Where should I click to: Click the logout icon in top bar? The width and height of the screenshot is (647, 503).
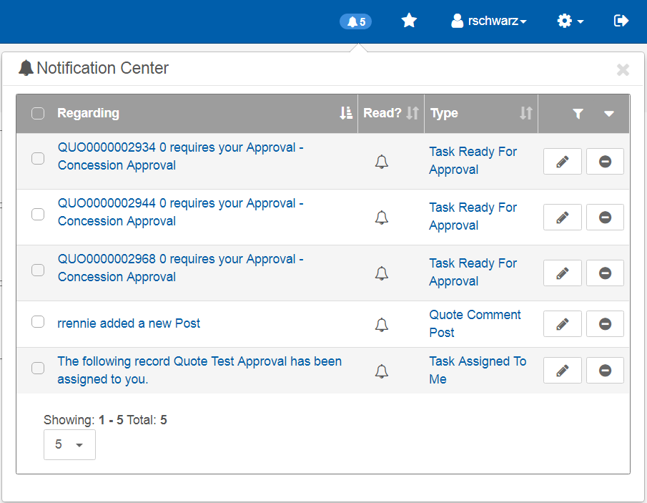point(621,21)
